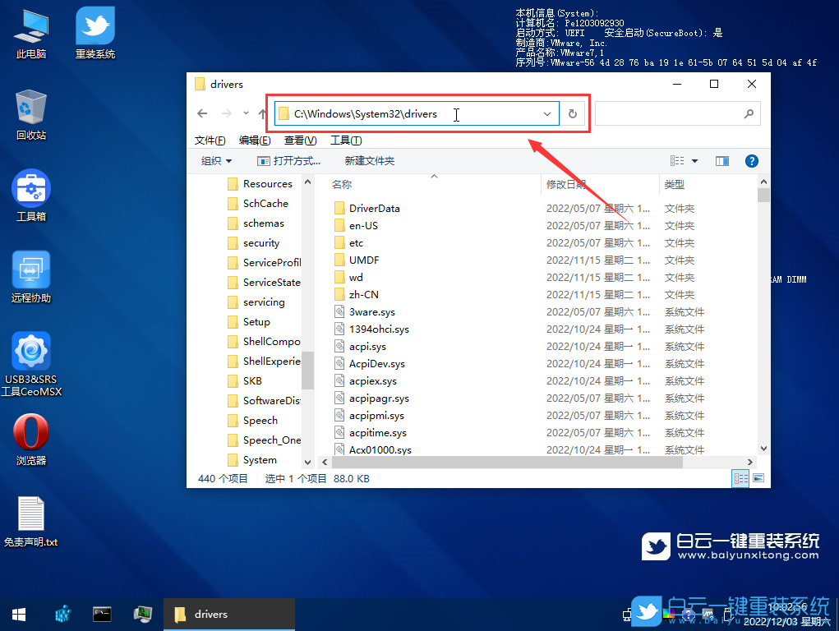
Task: Open the 查看(V) menu
Action: 299,140
